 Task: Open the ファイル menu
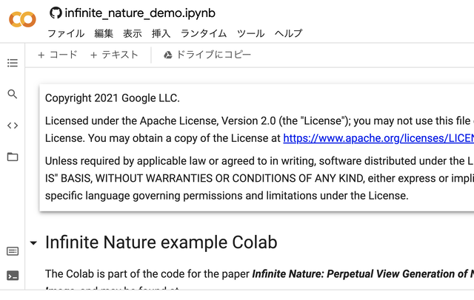[x=66, y=33]
